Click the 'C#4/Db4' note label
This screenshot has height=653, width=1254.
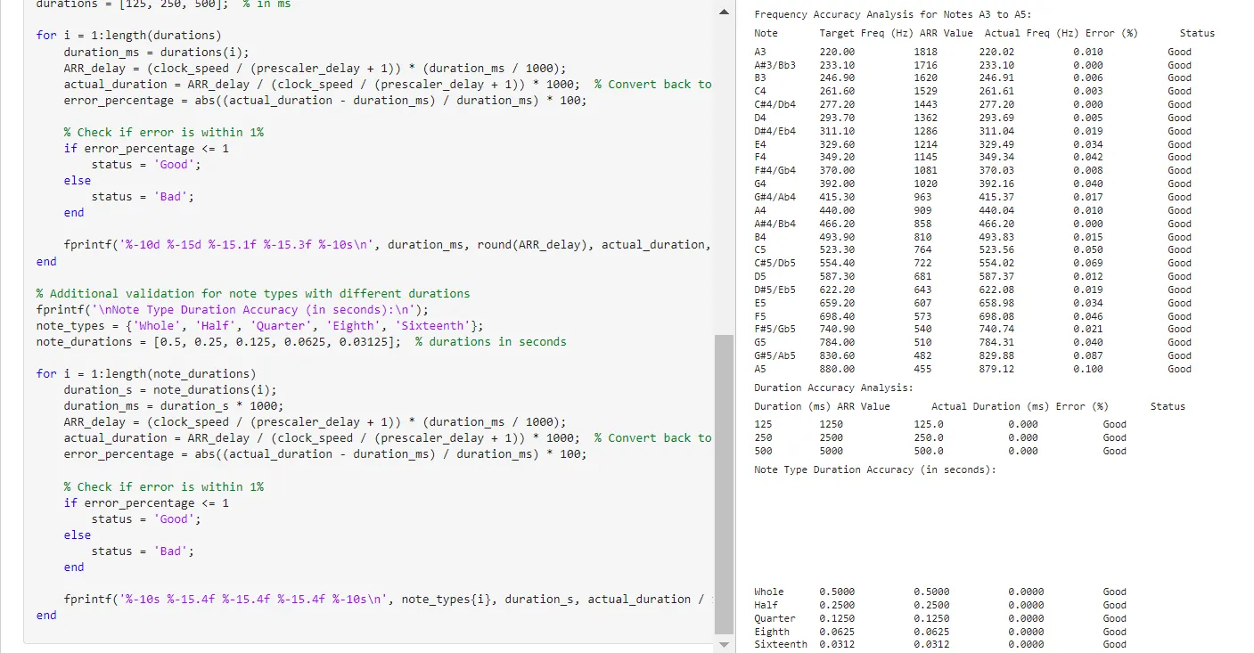(775, 104)
